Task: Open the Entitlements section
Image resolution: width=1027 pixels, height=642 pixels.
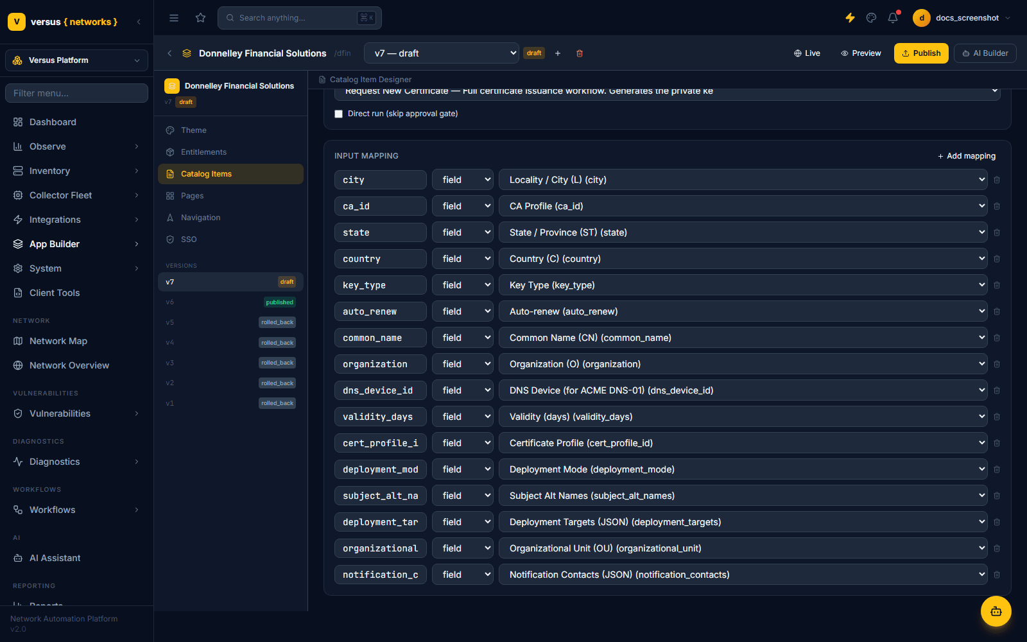Action: (x=230, y=152)
